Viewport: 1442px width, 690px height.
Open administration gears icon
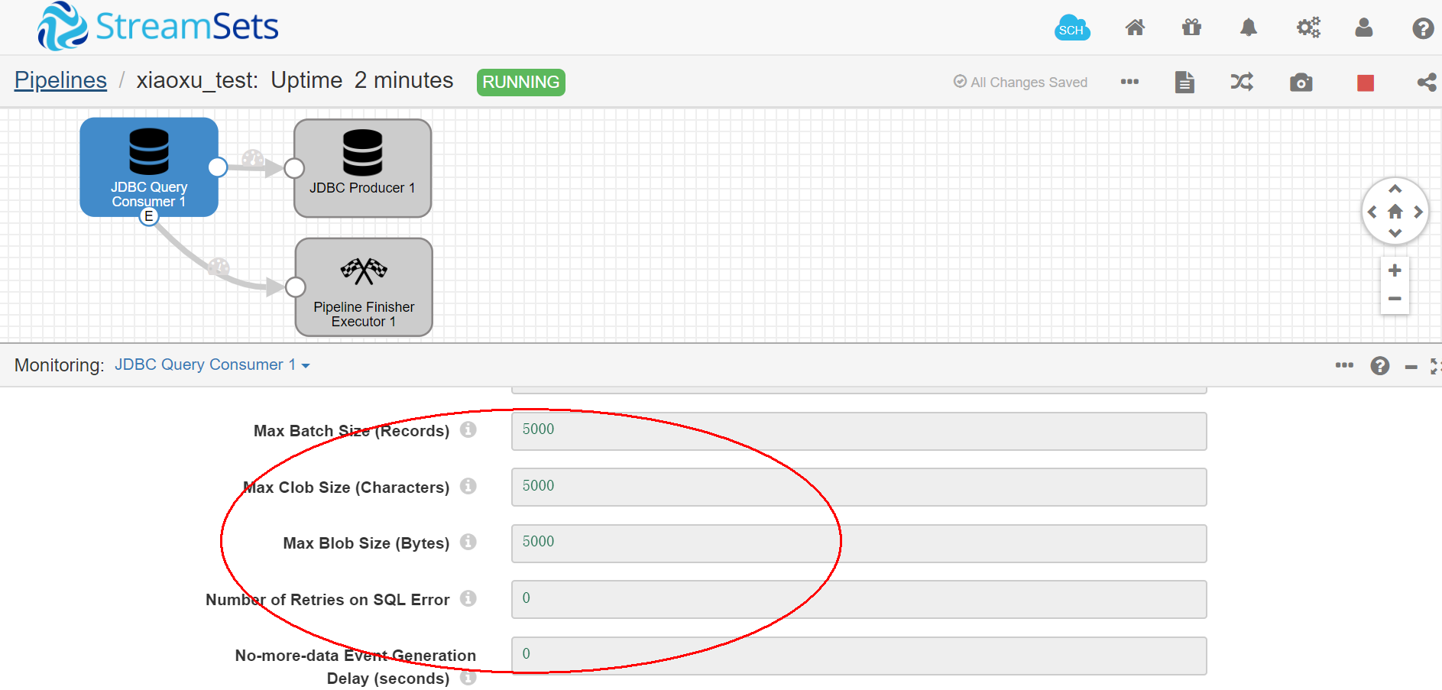coord(1308,28)
